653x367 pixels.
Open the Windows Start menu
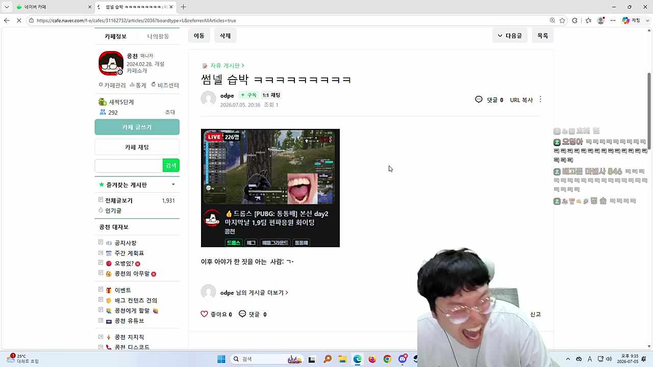click(x=221, y=359)
